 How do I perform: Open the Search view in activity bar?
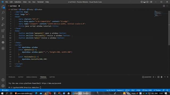point(3,12)
